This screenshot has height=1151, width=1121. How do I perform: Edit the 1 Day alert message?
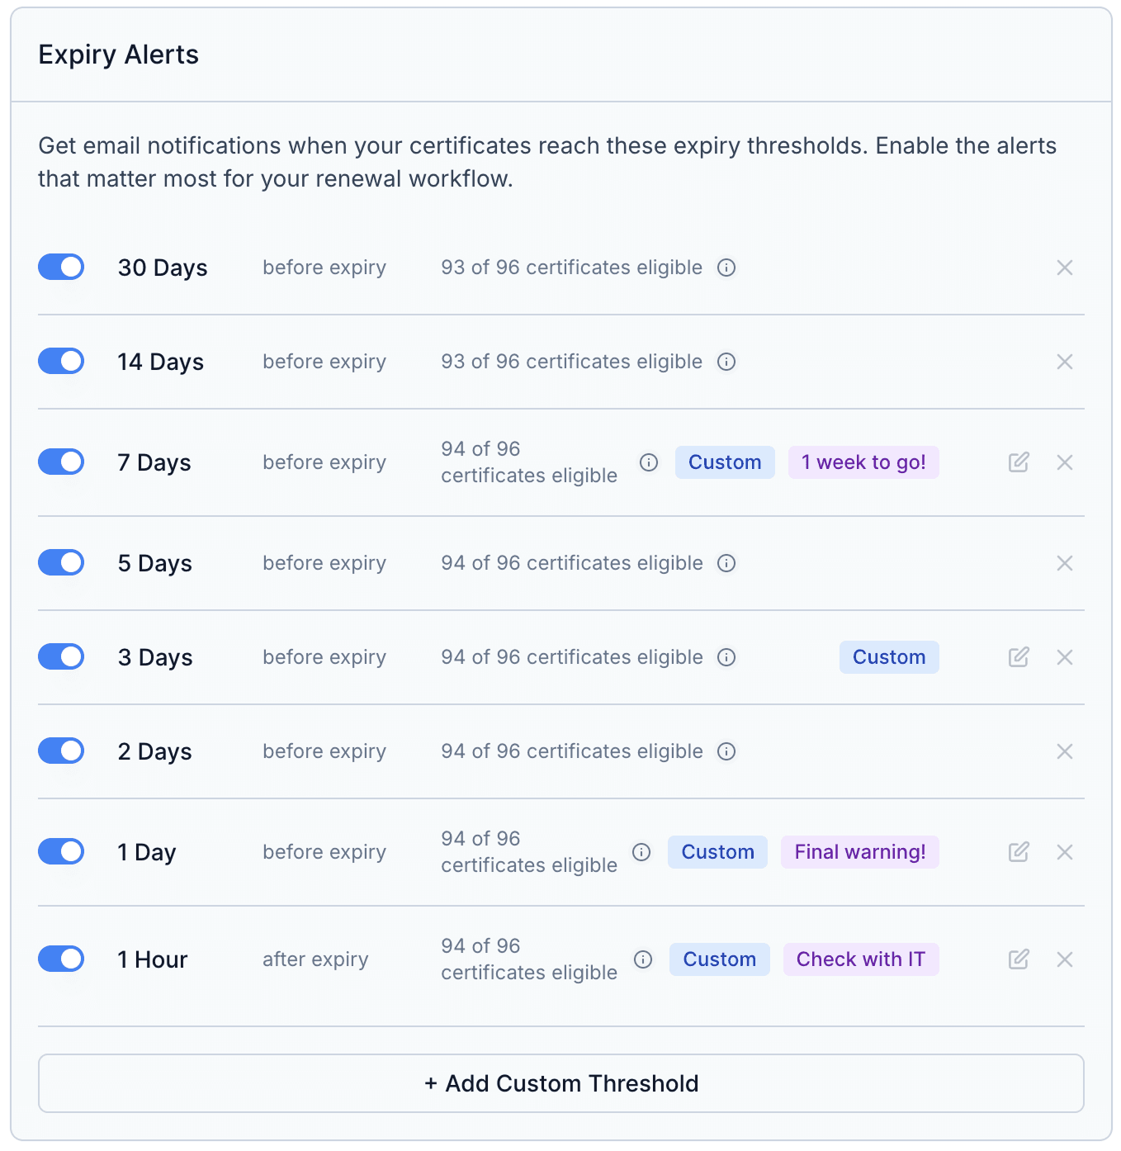click(x=1019, y=852)
